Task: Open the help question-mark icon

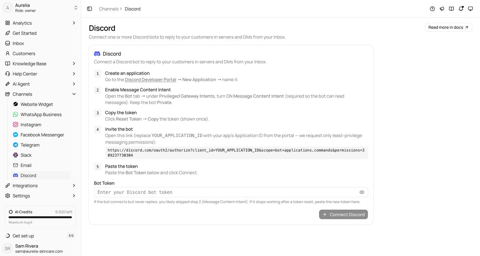Action: point(432,9)
